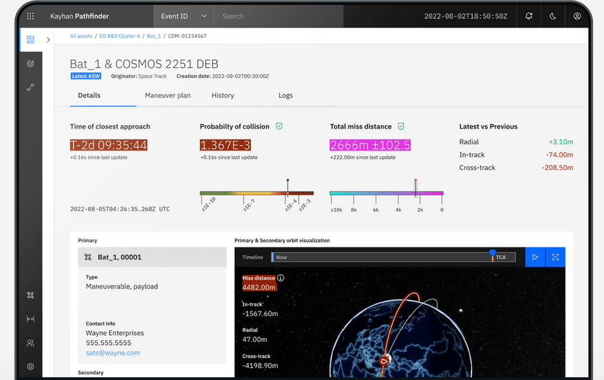Go to EO R&D Cluster A breadcrumb

click(x=120, y=36)
